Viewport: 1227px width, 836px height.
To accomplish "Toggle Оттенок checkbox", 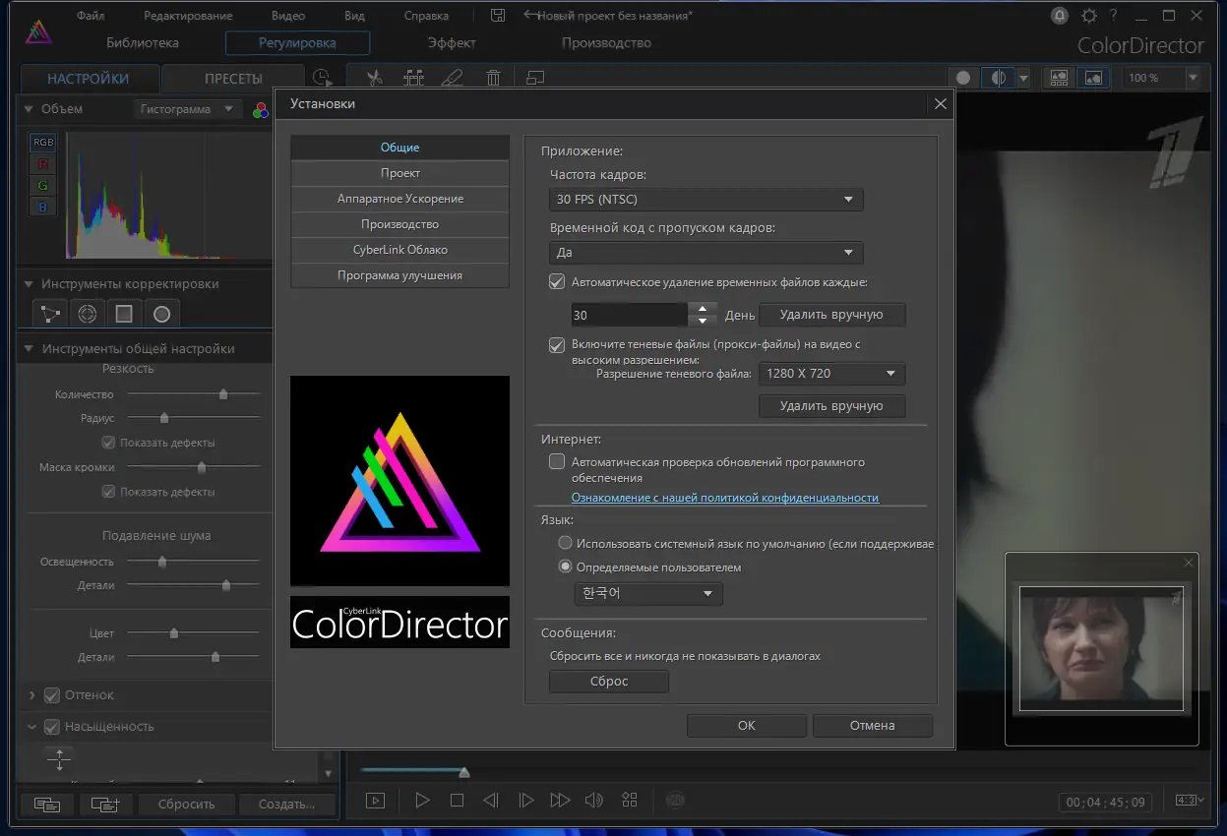I will pyautogui.click(x=52, y=695).
